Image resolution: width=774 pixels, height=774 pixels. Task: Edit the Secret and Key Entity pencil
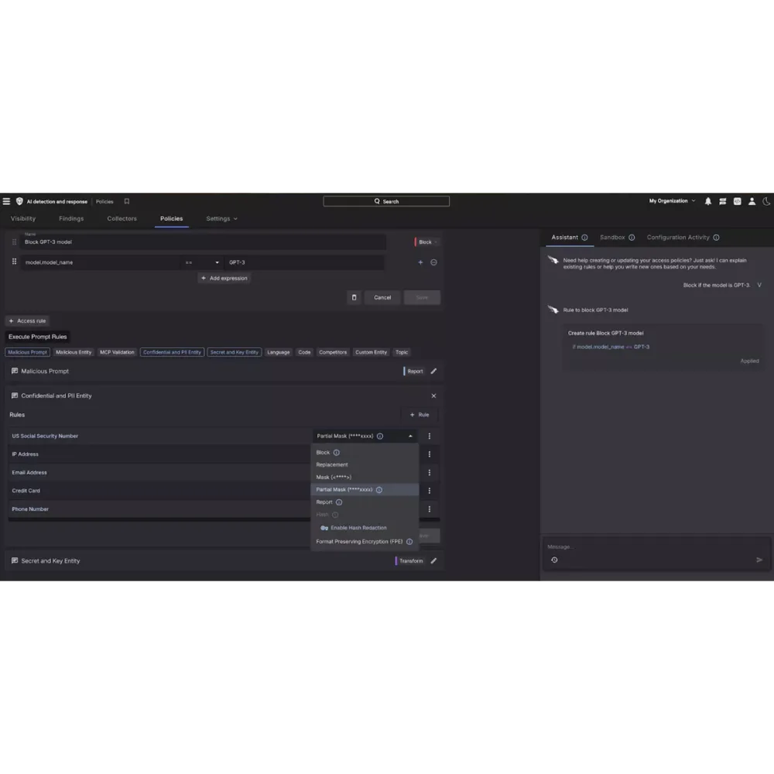(x=434, y=560)
